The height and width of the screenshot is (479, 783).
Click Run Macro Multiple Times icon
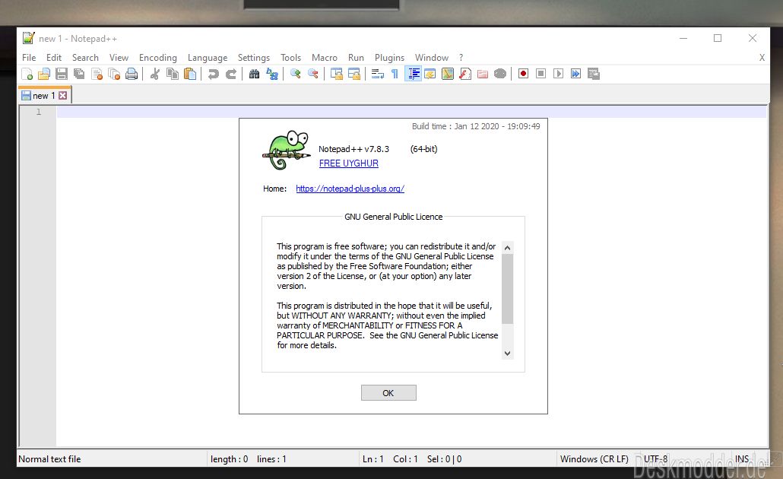pyautogui.click(x=575, y=74)
